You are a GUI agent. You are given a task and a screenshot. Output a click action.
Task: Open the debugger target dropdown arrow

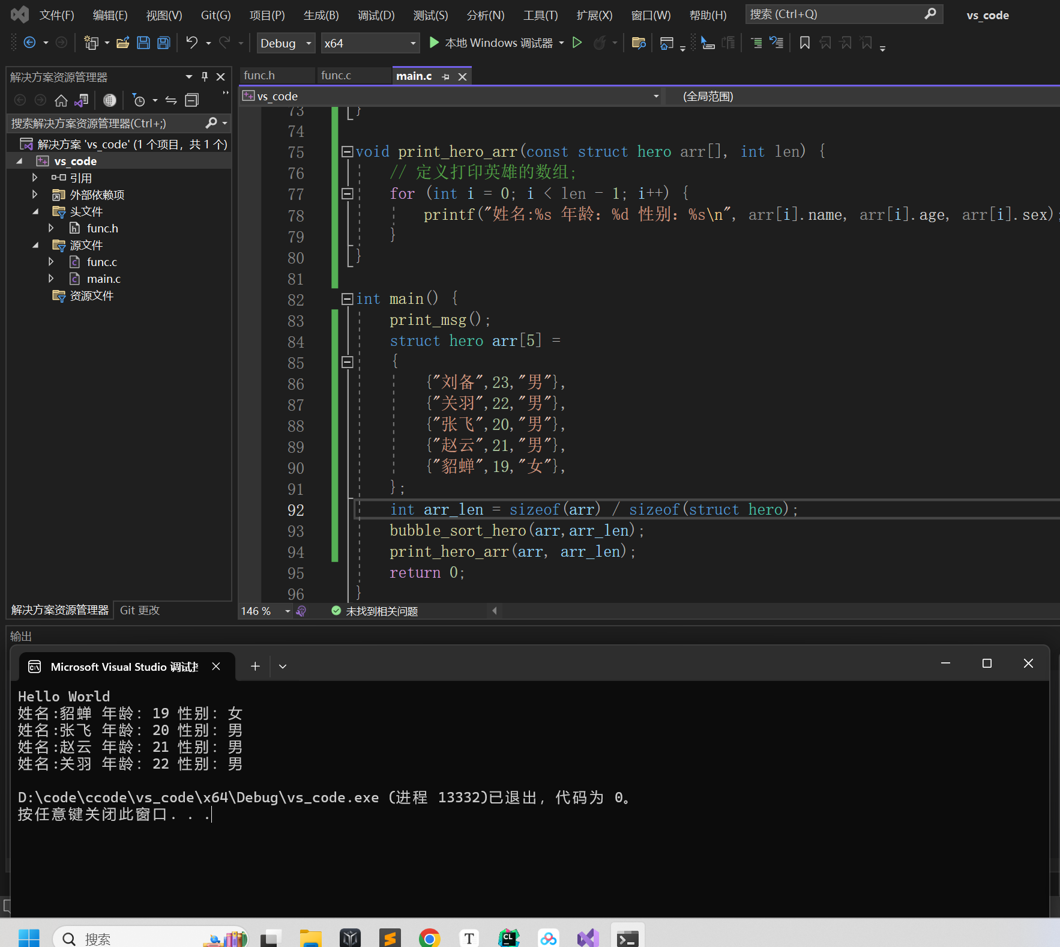(x=562, y=43)
